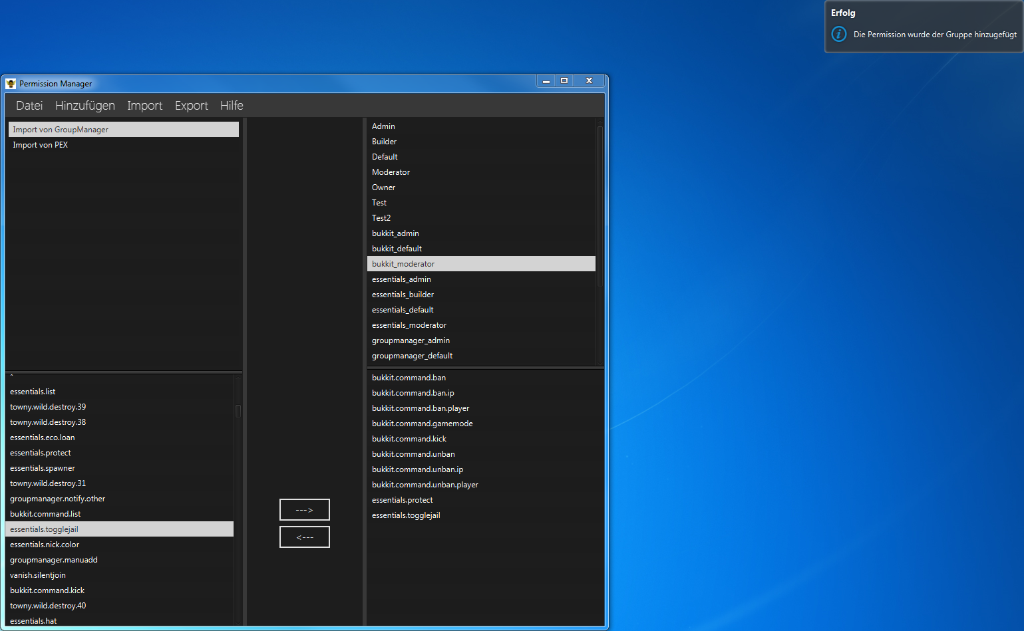Click the info icon in Erfolg notification
This screenshot has height=631, width=1024.
click(839, 34)
